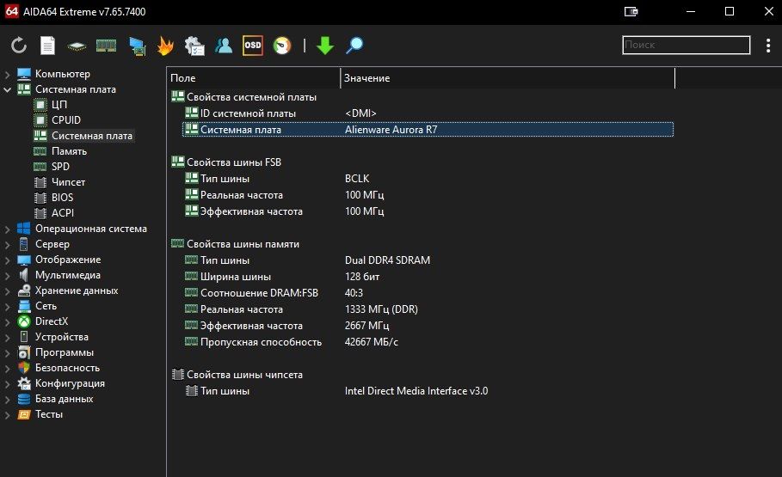This screenshot has height=477, width=782.
Task: Select the 1333 МГц (DDR) value
Action: click(x=381, y=309)
